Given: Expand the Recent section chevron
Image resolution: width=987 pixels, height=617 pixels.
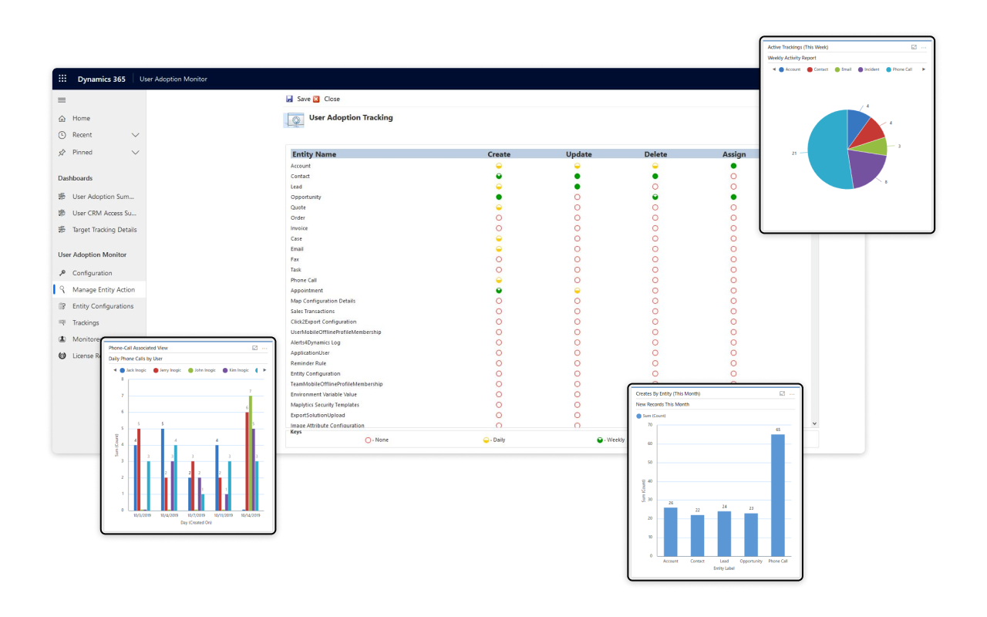Looking at the screenshot, I should click(136, 135).
